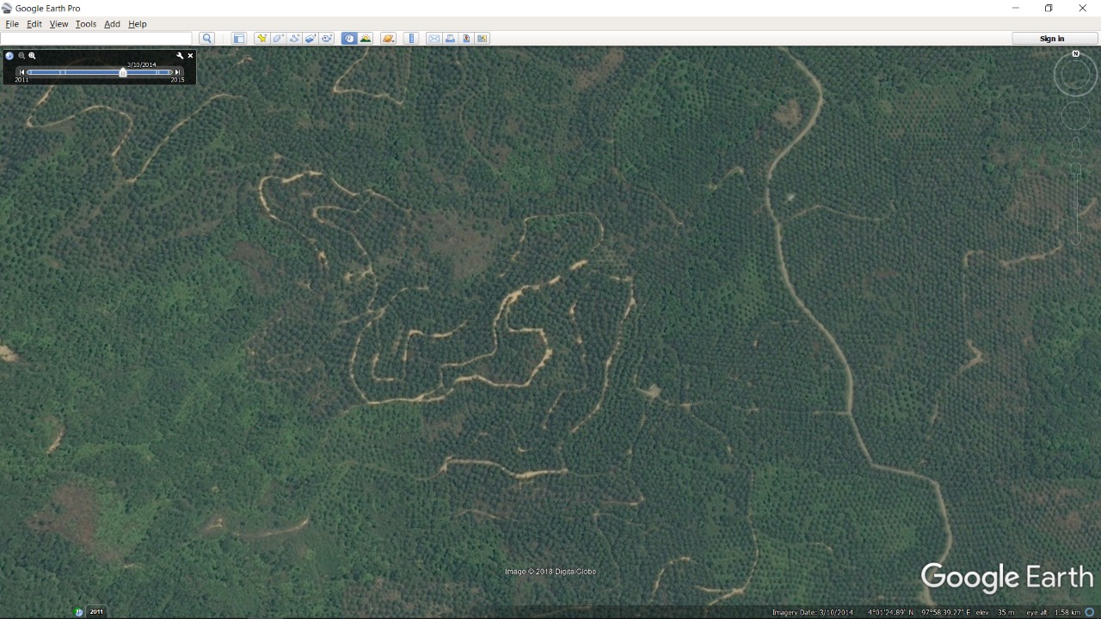Click the 3/10/2014 label above the slider

(142, 64)
